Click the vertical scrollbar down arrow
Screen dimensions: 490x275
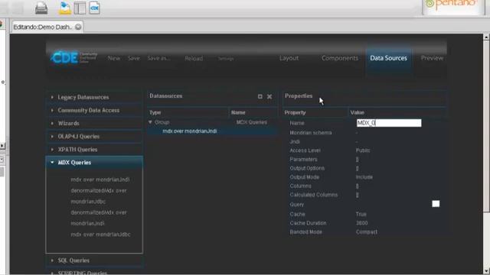[487, 270]
